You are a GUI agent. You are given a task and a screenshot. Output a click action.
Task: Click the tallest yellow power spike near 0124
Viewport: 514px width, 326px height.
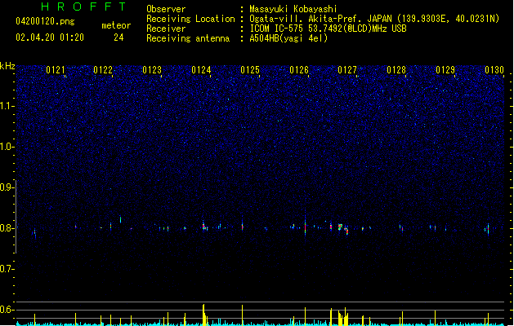[203, 315]
